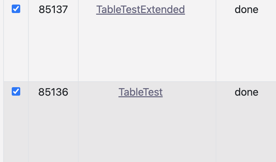Click the done status of TableTestExtended
Image resolution: width=276 pixels, height=162 pixels.
point(246,10)
